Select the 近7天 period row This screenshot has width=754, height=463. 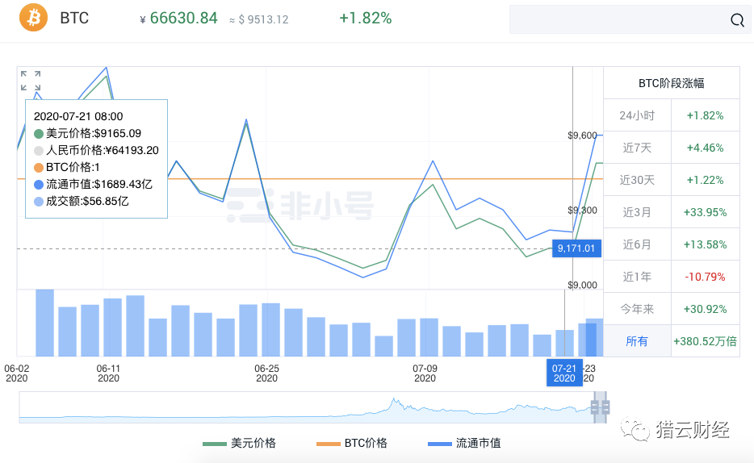point(672,148)
